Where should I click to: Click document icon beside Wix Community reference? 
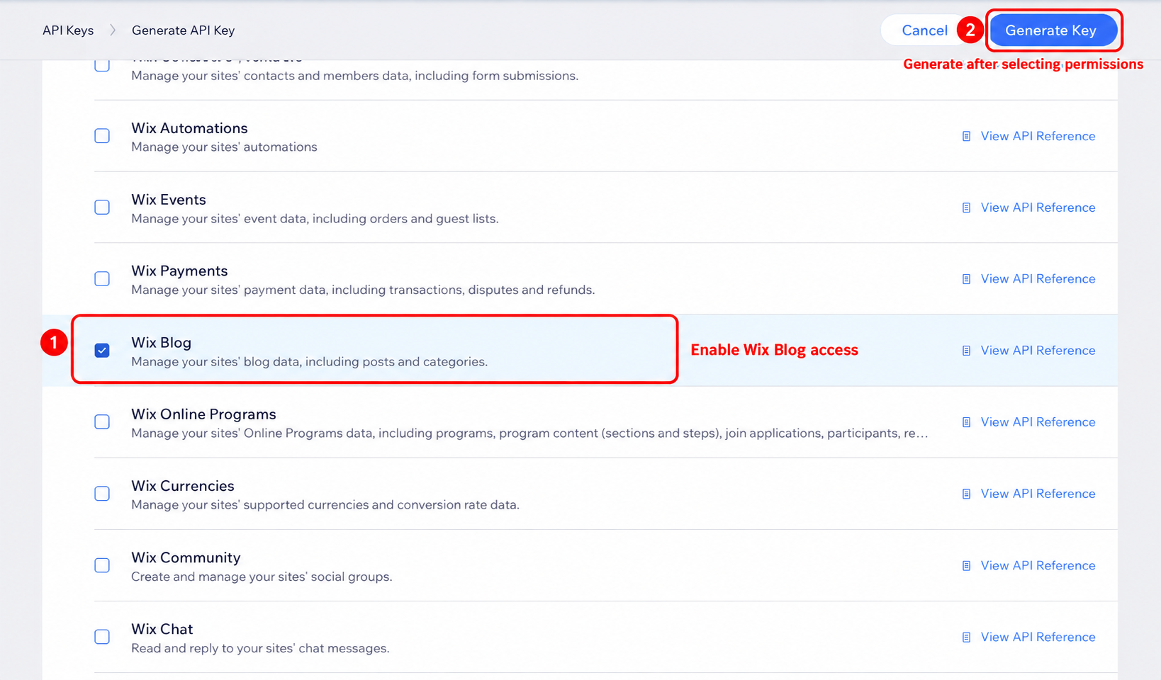click(x=966, y=565)
